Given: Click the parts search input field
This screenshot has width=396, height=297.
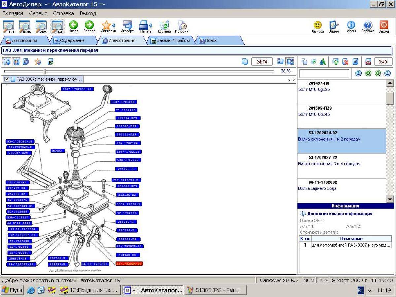Looking at the screenshot, I should click(324, 73).
